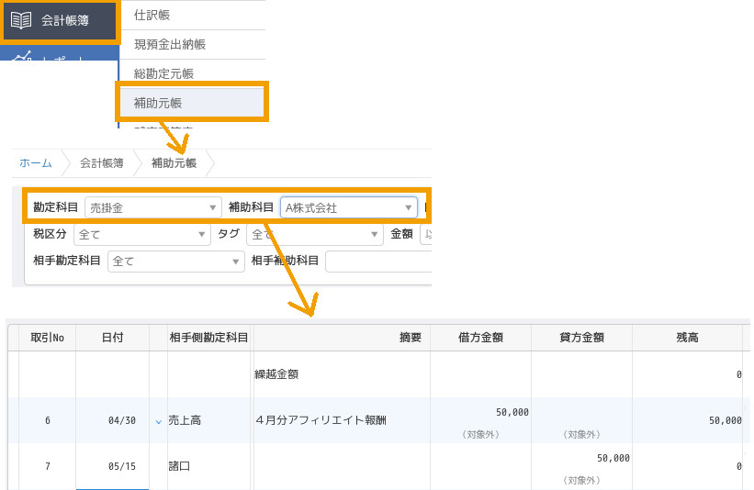754x490 pixels.
Task: Select 仕訳帳 from the submenu
Action: (x=152, y=15)
